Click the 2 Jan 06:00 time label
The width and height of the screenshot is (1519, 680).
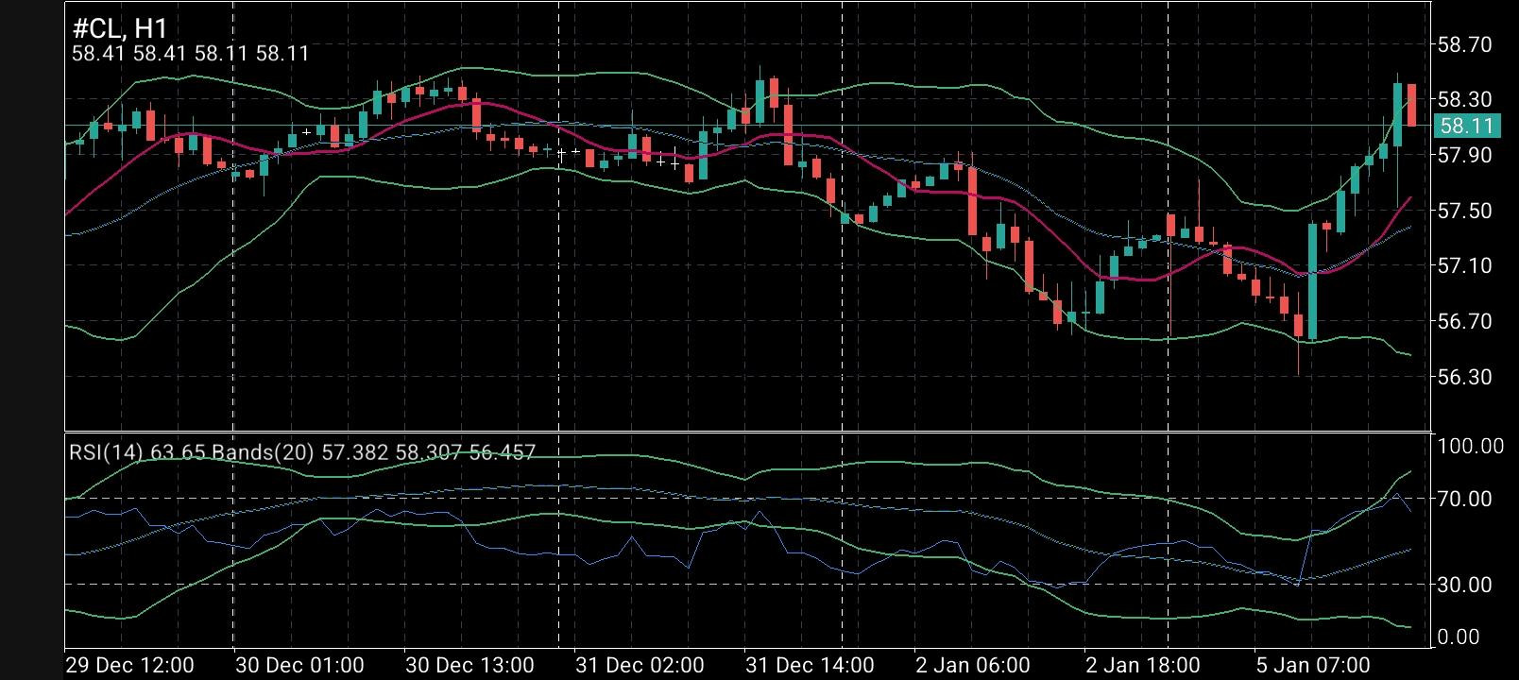[x=973, y=665]
